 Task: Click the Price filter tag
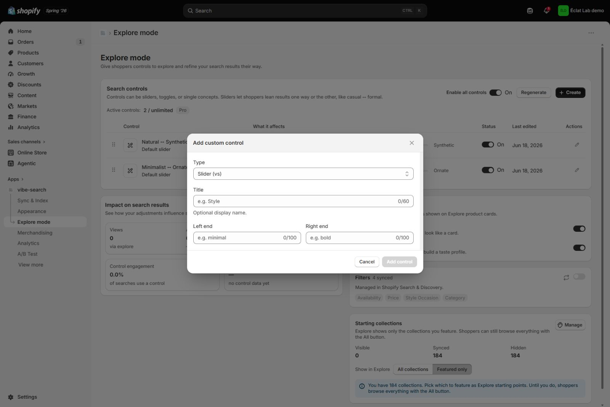click(x=393, y=298)
